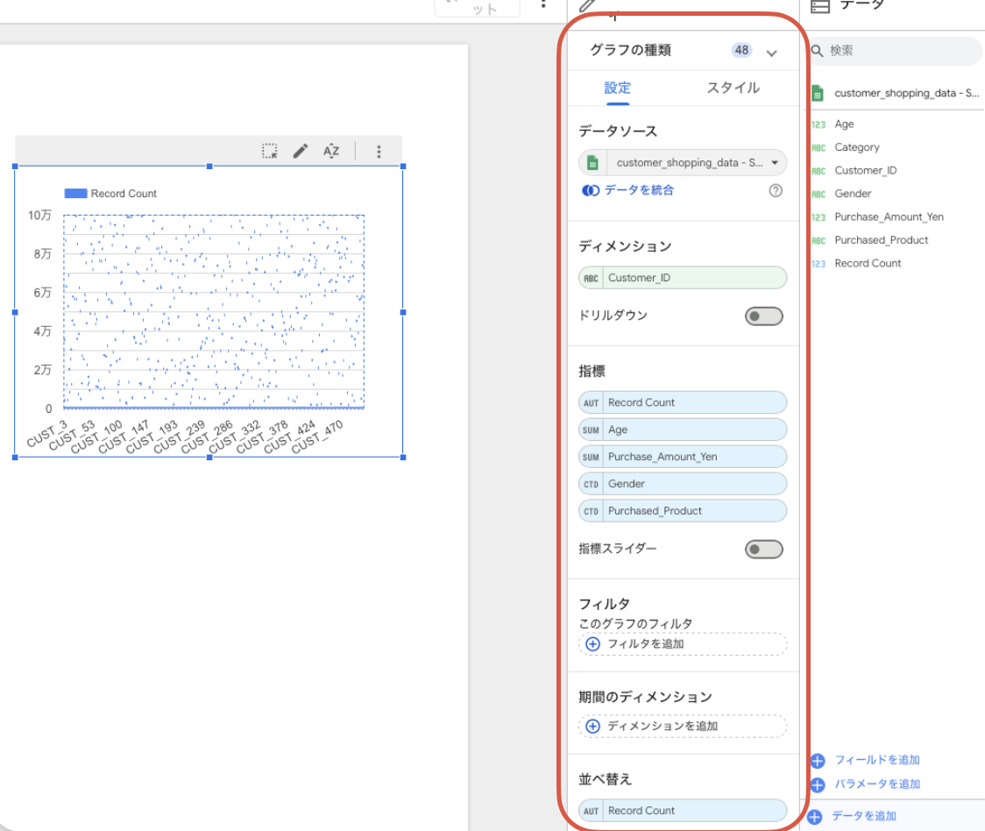Open the customer_shopping_data data source dropdown
985x831 pixels.
click(683, 163)
